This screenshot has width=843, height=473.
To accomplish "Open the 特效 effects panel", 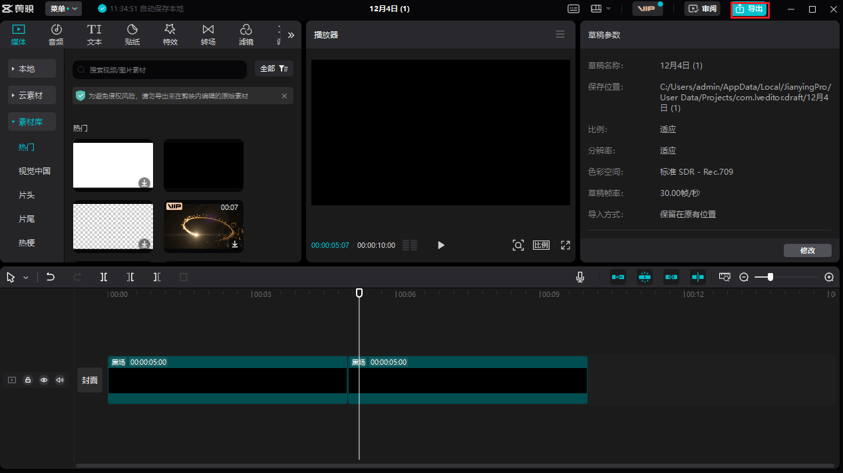I will [170, 35].
